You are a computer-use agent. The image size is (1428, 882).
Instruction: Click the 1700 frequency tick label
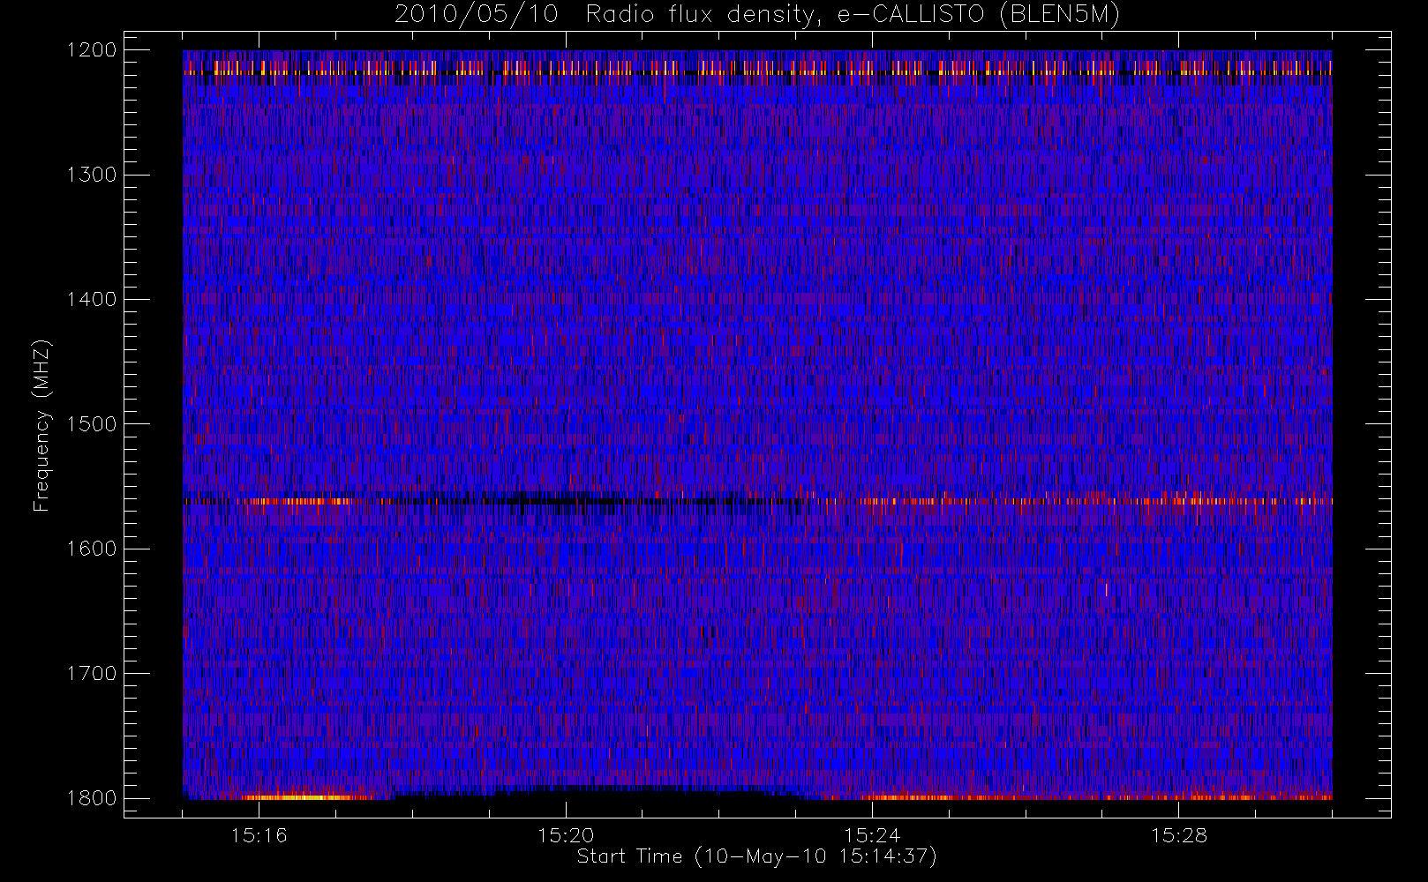click(x=92, y=673)
